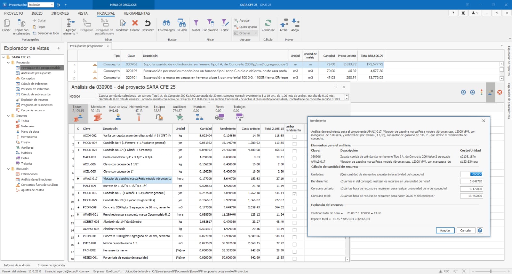Viewport: 512px width, 274px height.
Task: Collapse the SARA CFE 25 tree node
Action: coord(4,57)
